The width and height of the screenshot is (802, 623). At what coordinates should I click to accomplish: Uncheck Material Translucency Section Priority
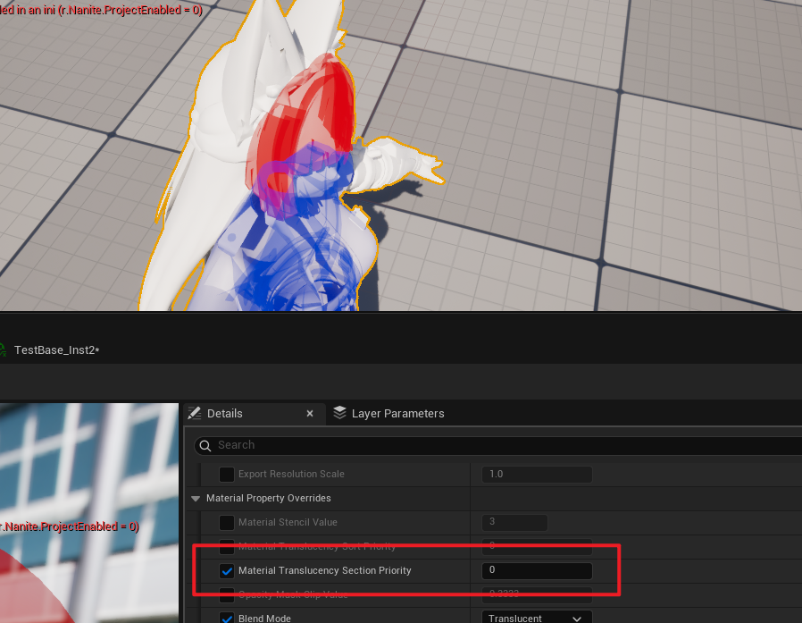click(x=227, y=570)
